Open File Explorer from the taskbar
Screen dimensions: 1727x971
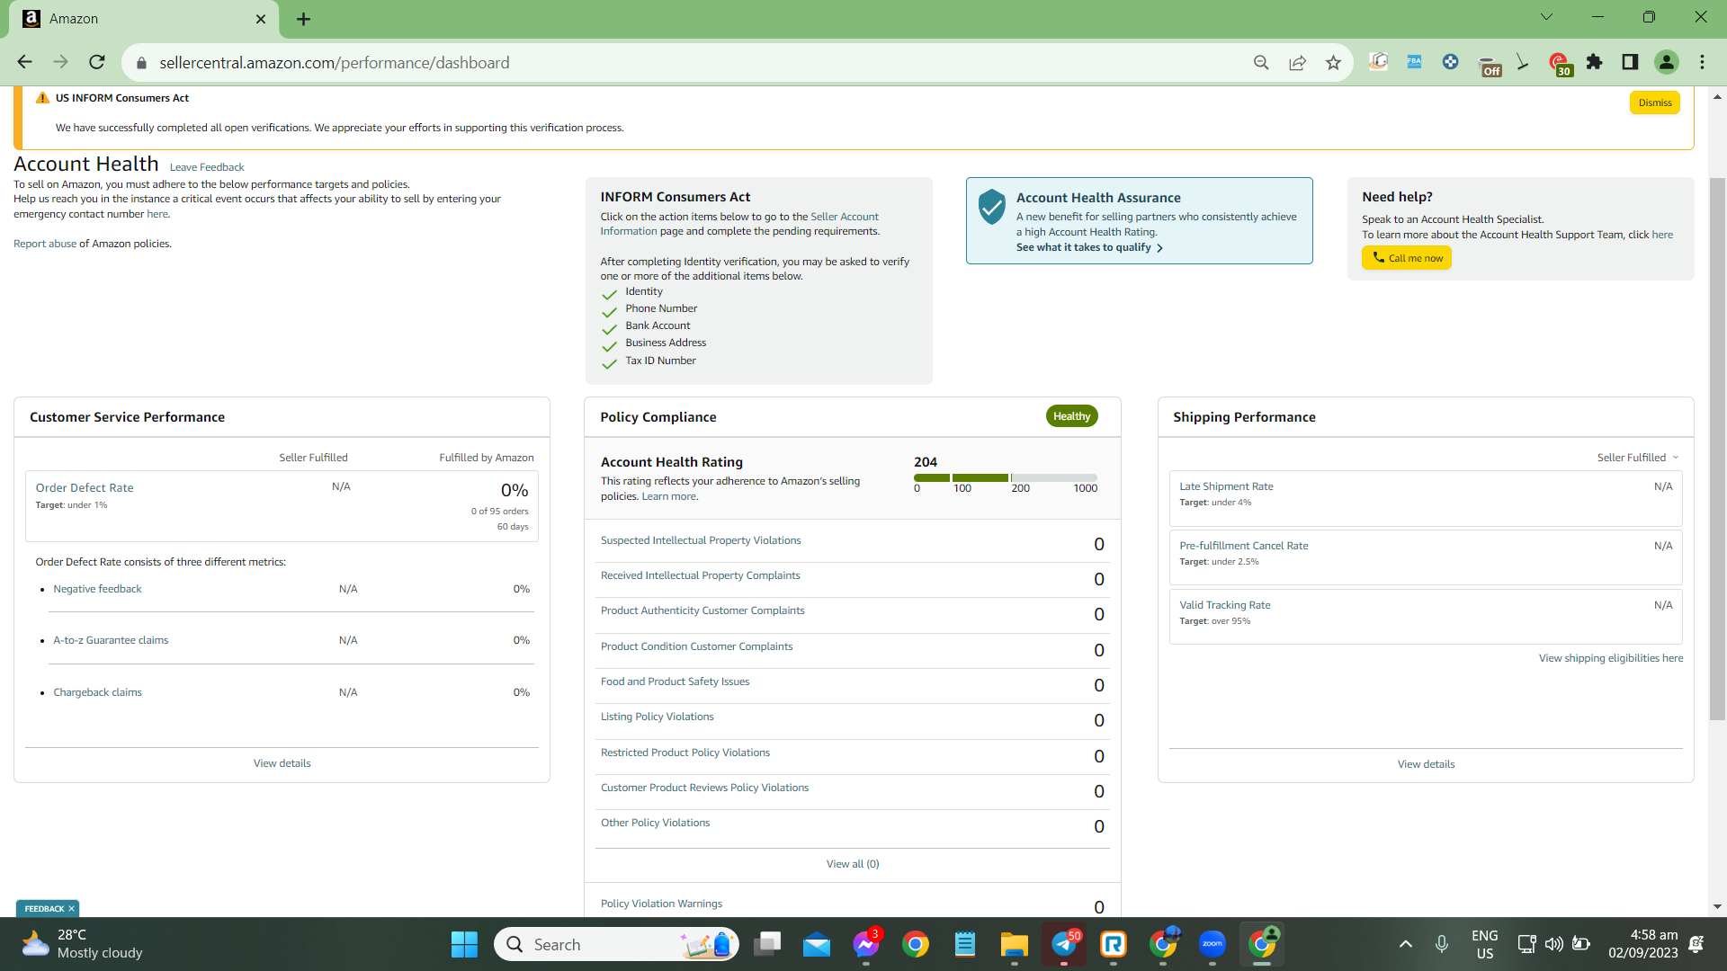click(x=1015, y=944)
